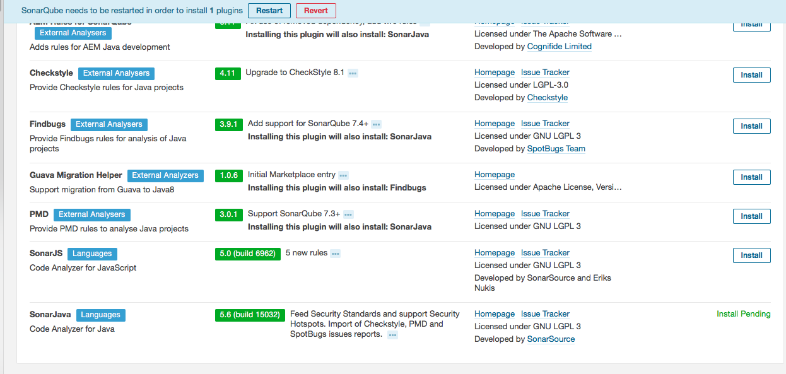The height and width of the screenshot is (374, 786).
Task: Open the Checkstyle developer link
Action: tap(548, 98)
